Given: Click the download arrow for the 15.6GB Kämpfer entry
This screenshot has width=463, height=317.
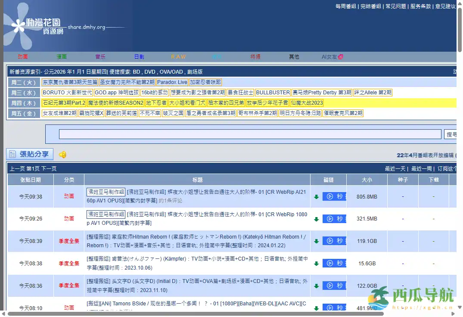Looking at the screenshot, I should [x=317, y=263].
